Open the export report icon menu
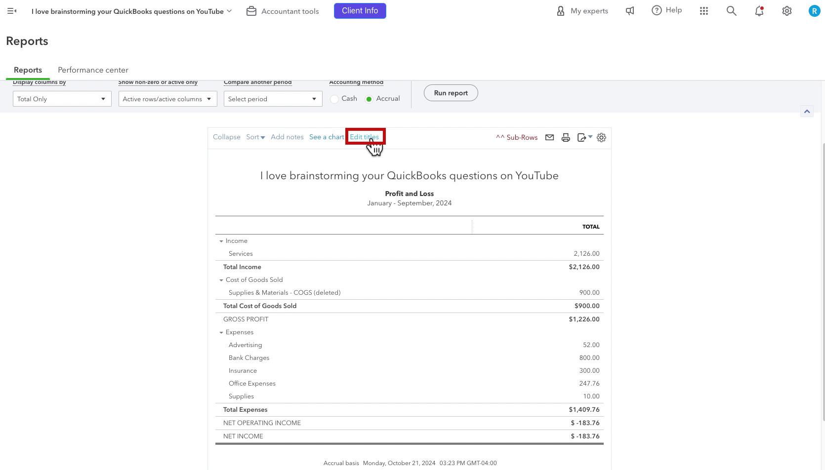825x470 pixels. click(x=584, y=138)
